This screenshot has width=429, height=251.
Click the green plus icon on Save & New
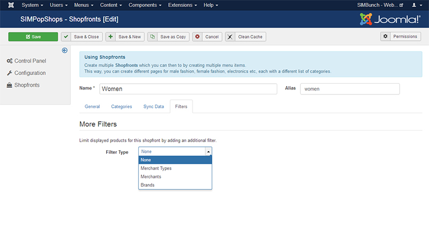coord(110,36)
